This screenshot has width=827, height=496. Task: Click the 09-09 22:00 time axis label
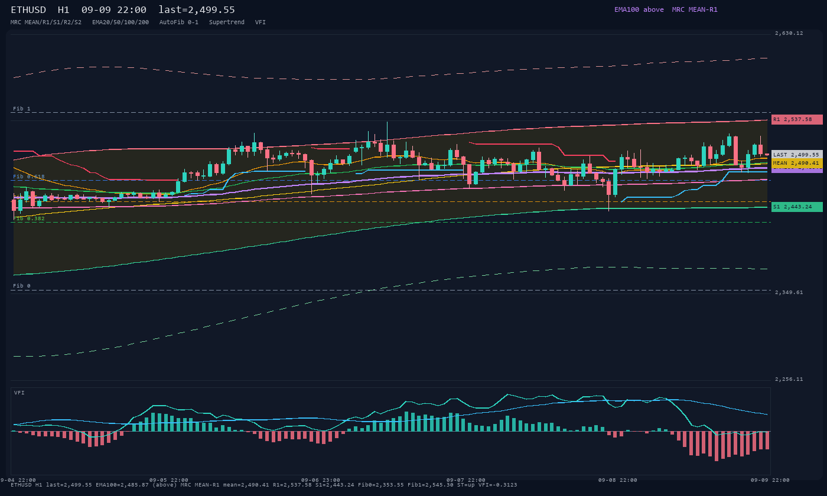click(770, 480)
